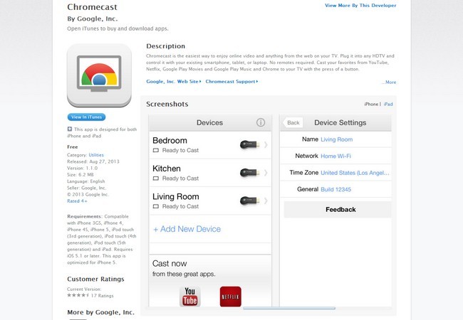Screen dimensions: 463x320
Task: Open Chromecast Support link
Action: [x=231, y=82]
